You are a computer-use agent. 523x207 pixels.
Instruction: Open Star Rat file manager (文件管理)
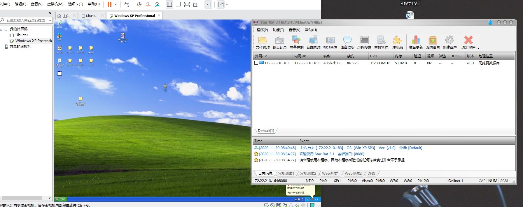pos(263,43)
